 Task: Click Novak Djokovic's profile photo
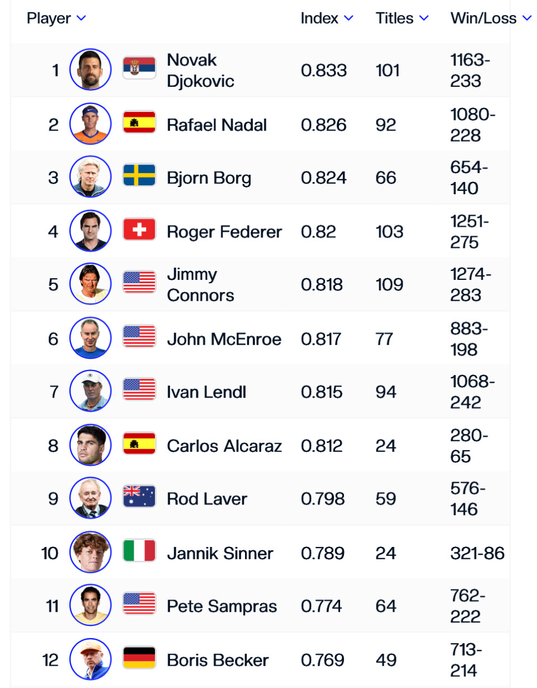point(90,70)
